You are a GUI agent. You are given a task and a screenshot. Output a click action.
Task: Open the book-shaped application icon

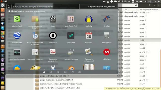coord(89,67)
